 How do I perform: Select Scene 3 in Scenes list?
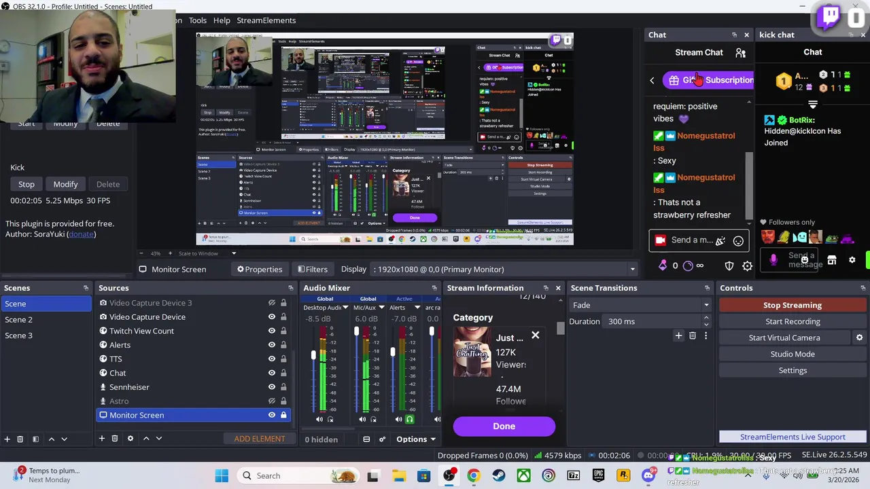[46, 336]
